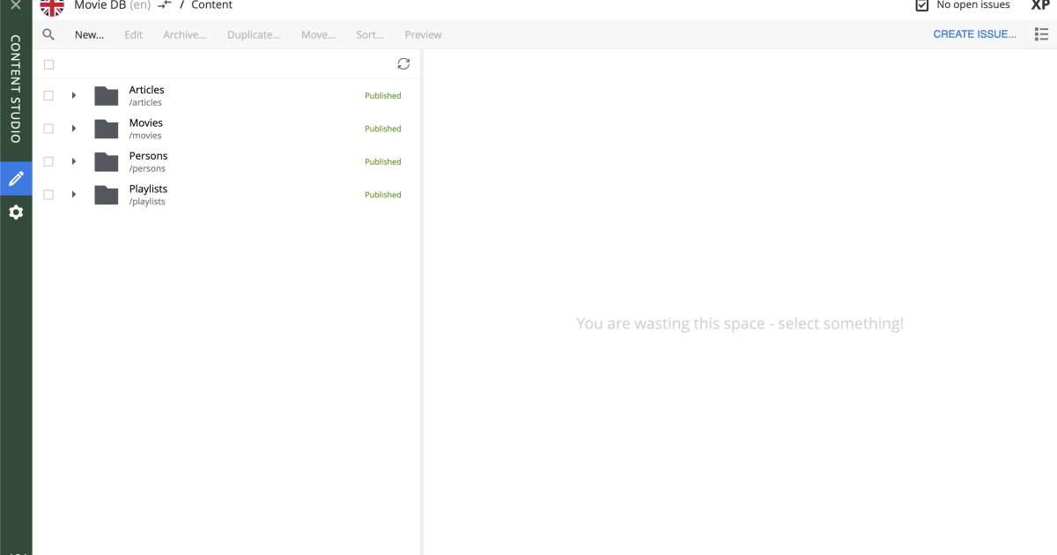The height and width of the screenshot is (555, 1057).
Task: Open the issues list icon top right
Action: (1041, 33)
